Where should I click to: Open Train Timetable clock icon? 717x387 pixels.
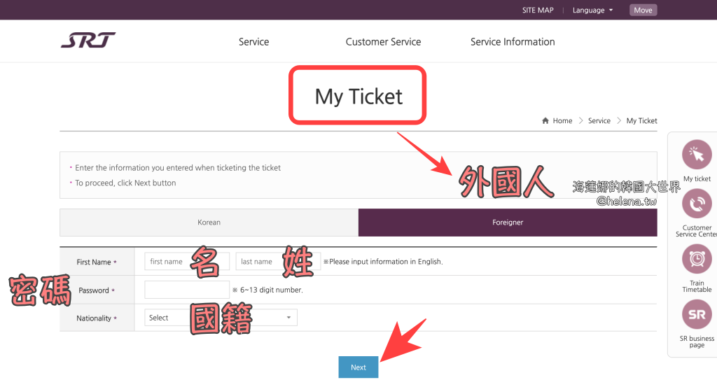[x=696, y=259]
